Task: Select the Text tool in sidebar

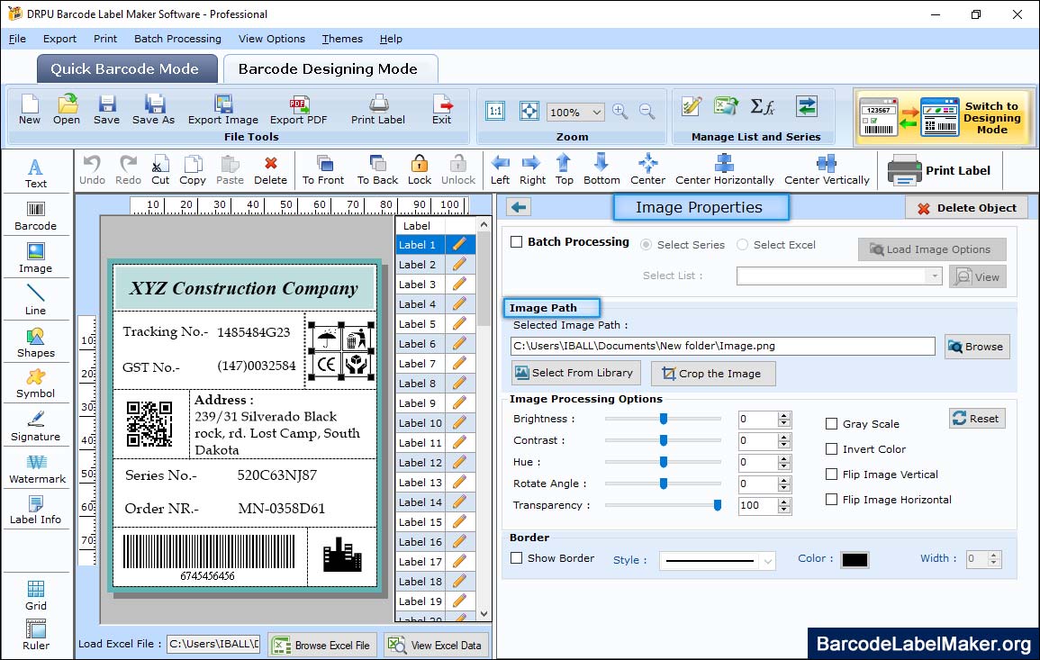Action: point(36,174)
